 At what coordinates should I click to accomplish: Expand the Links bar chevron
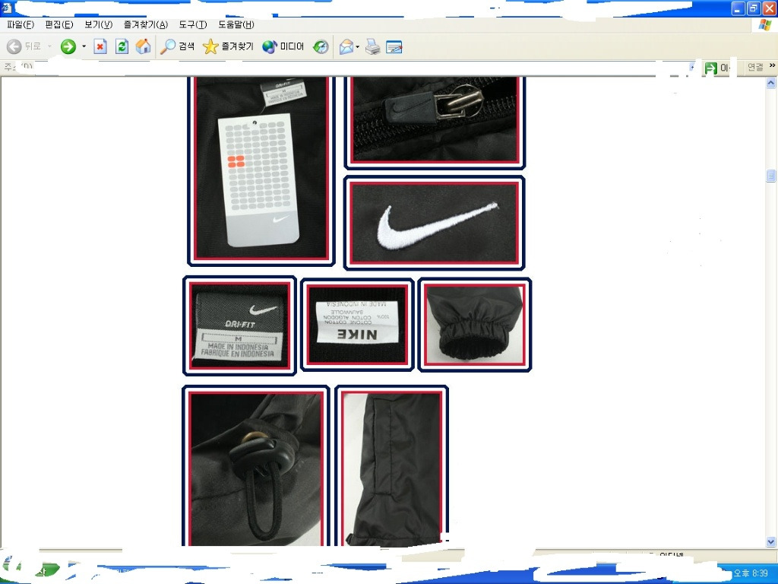[772, 65]
